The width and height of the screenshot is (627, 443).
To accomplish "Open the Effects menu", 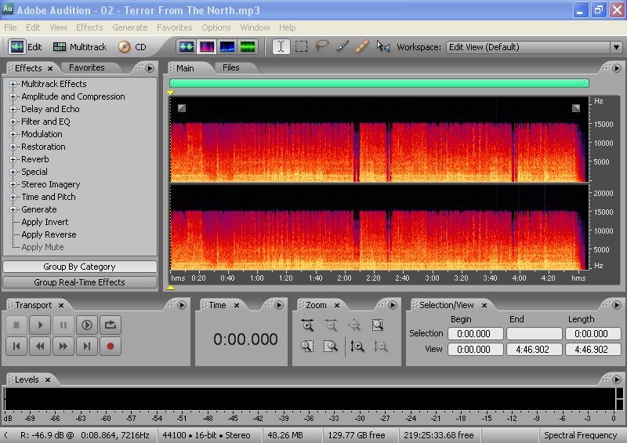I will [89, 27].
